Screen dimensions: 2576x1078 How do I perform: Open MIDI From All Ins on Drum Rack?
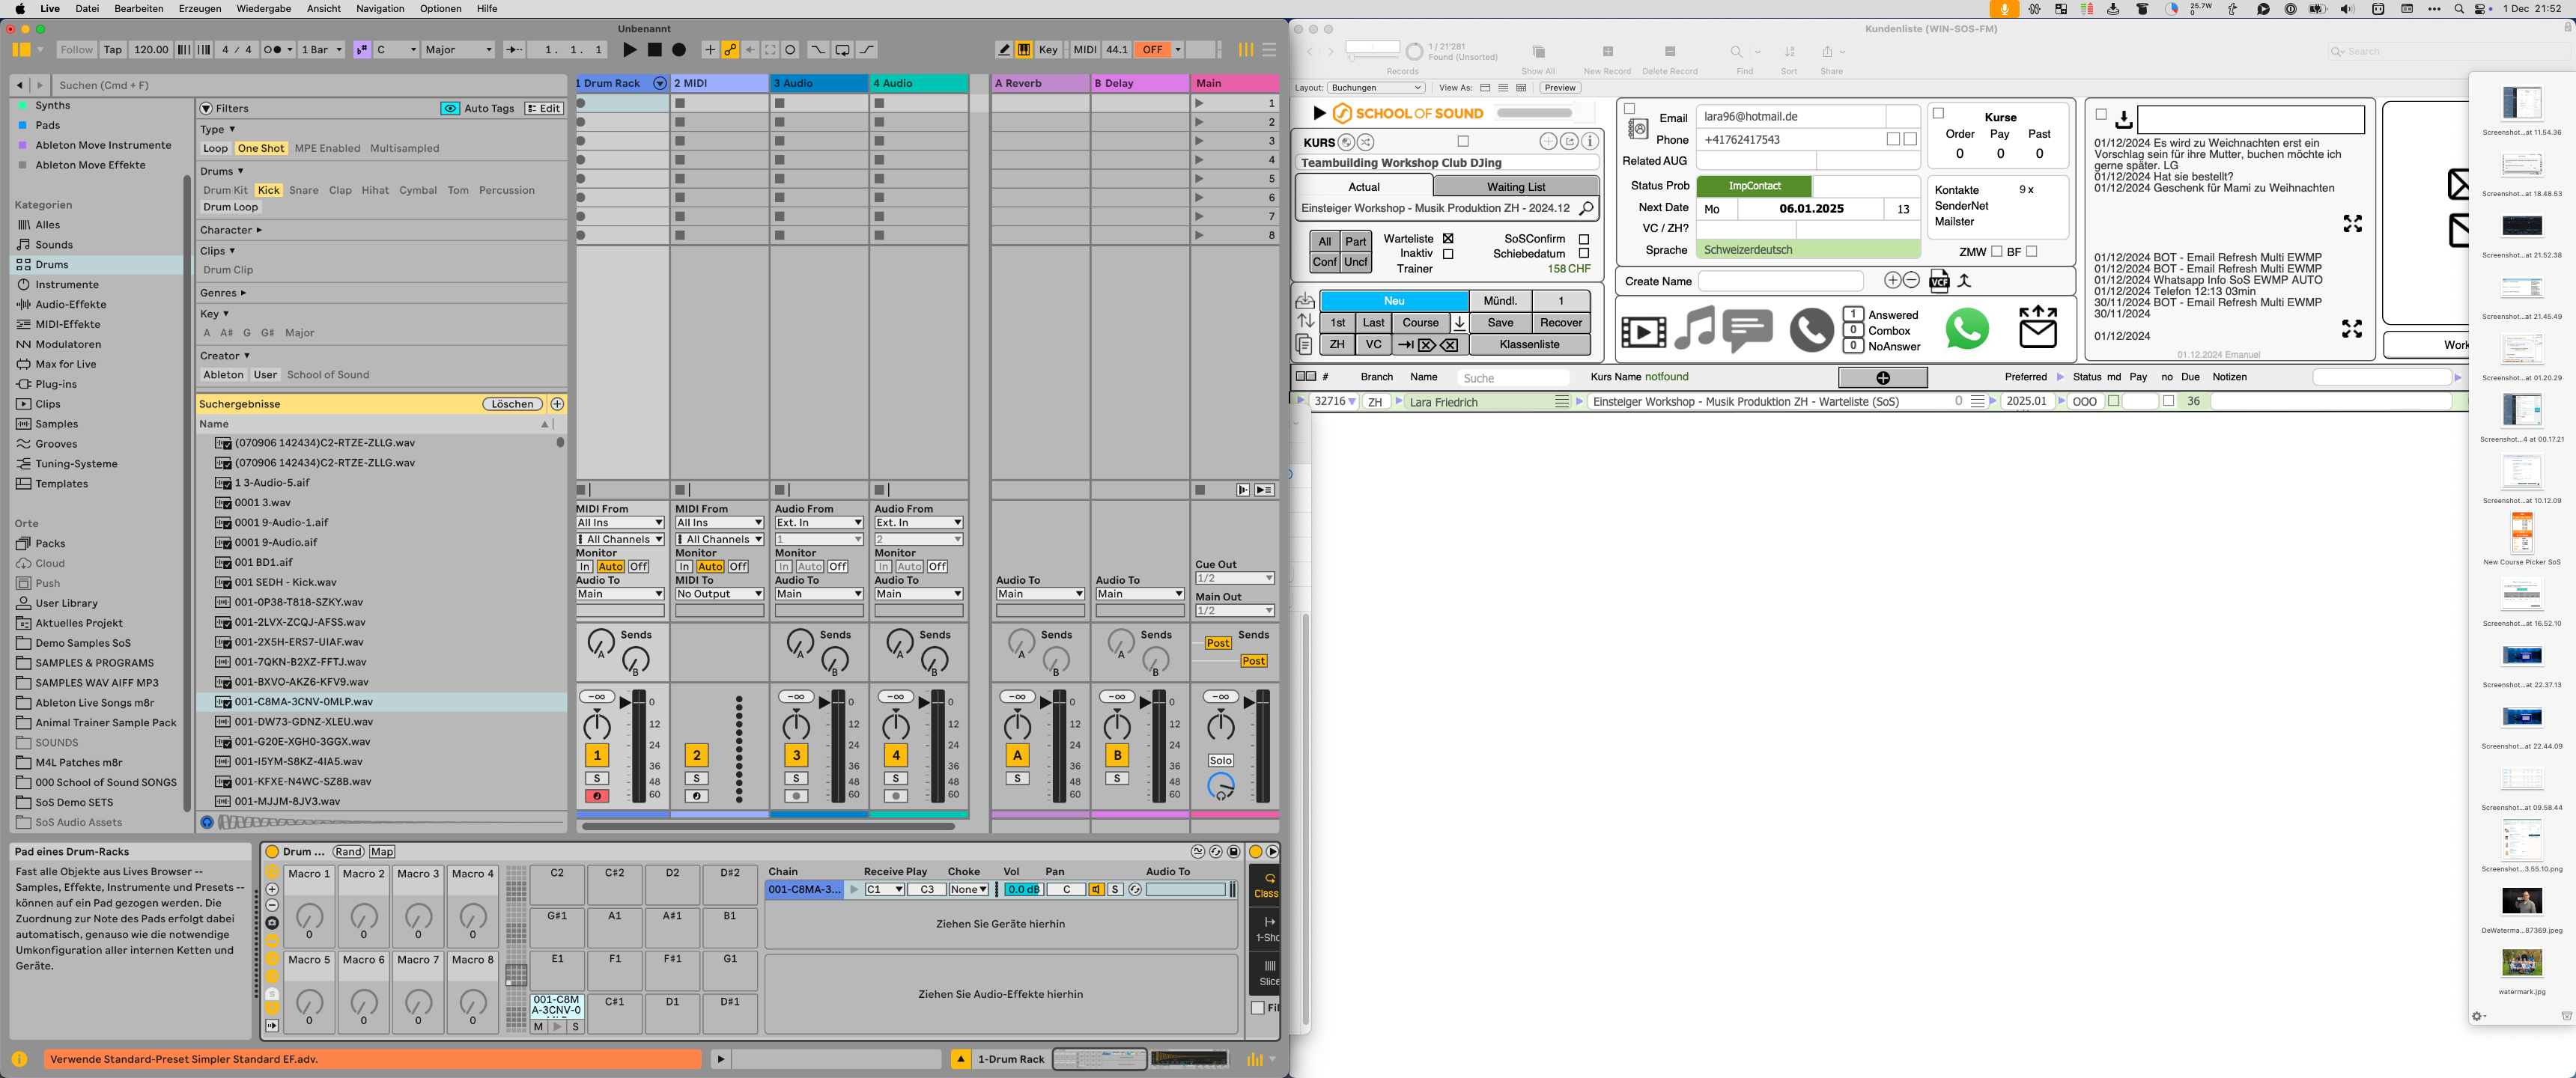pos(620,523)
